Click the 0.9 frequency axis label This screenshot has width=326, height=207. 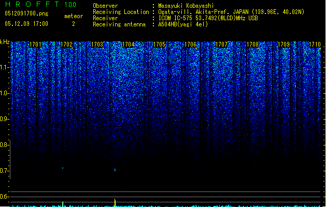coord(4,119)
